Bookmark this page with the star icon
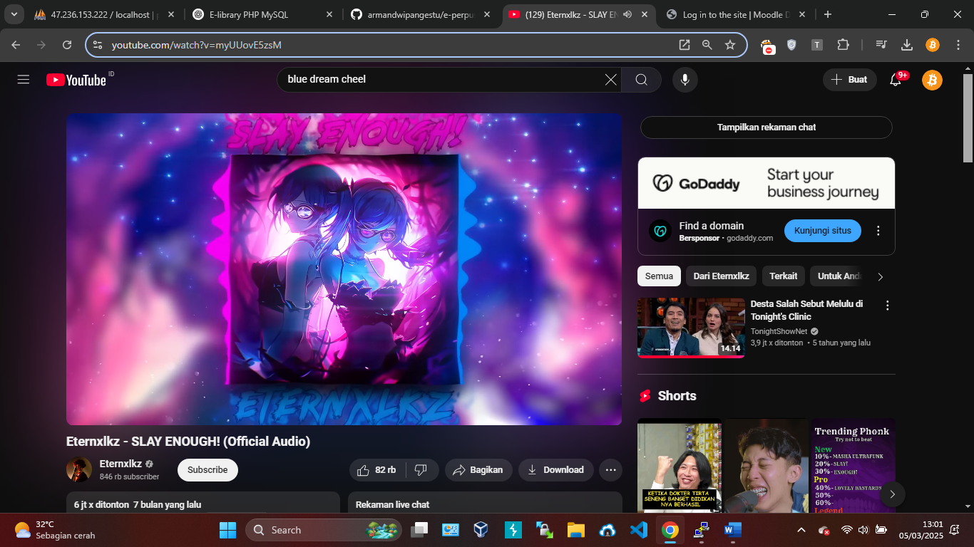 [x=729, y=45]
